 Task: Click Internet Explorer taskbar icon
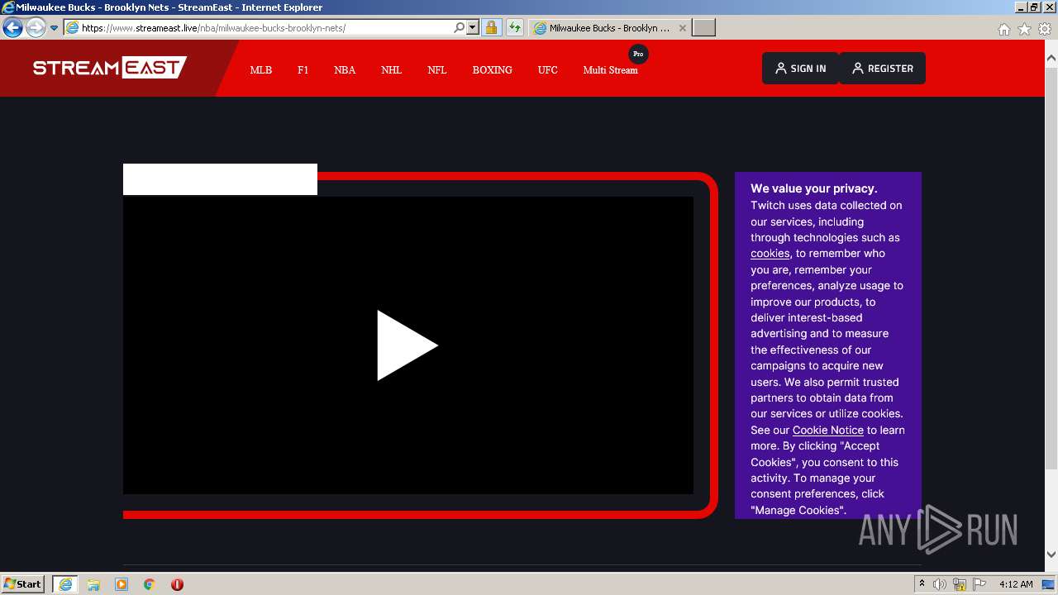pyautogui.click(x=65, y=584)
